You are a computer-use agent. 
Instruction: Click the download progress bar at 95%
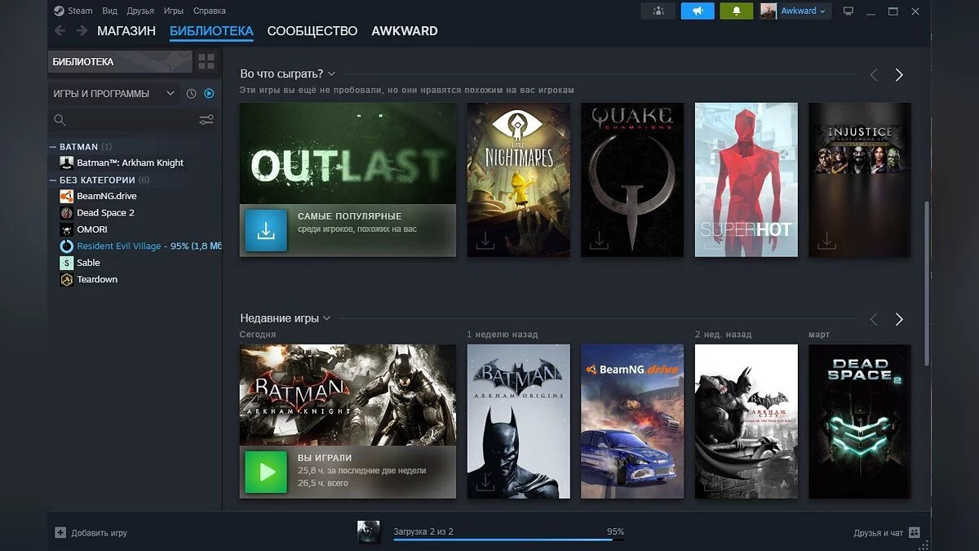click(503, 540)
